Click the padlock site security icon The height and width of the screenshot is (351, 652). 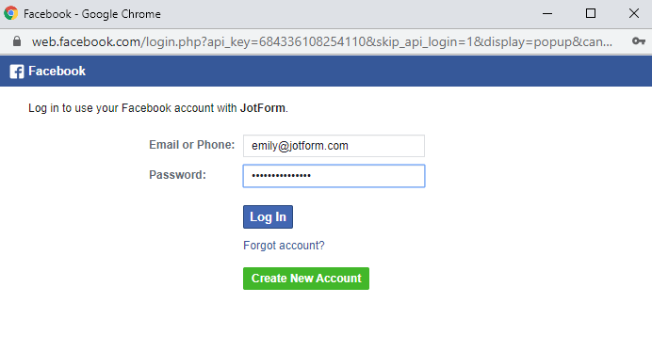pyautogui.click(x=17, y=41)
